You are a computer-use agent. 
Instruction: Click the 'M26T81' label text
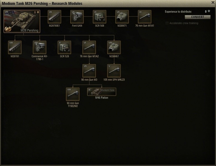point(15,56)
